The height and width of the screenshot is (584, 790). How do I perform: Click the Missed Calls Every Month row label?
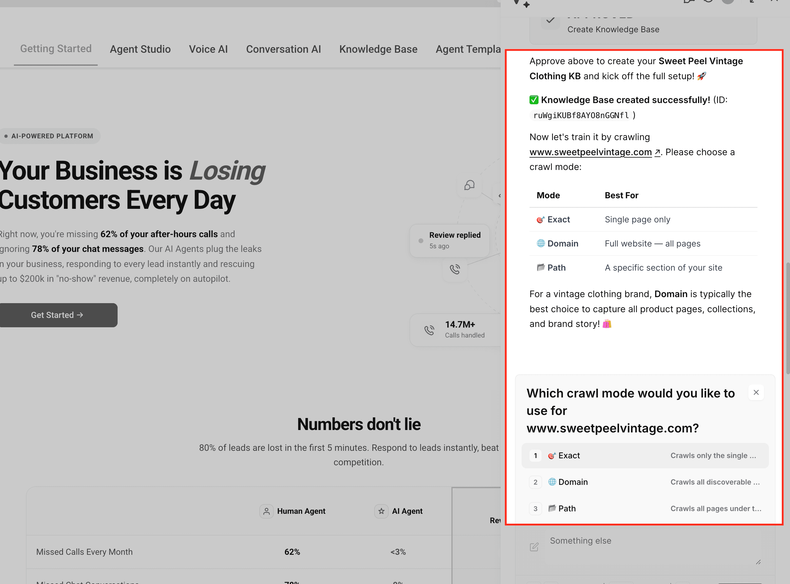click(84, 552)
